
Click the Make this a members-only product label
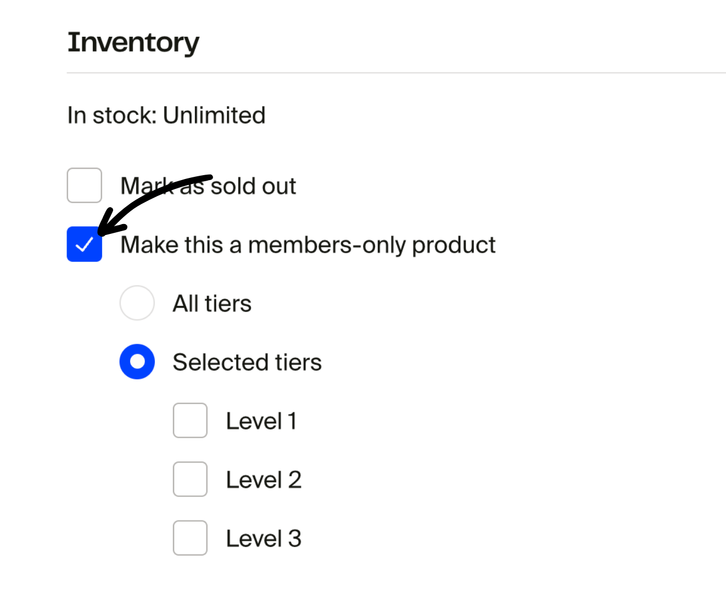coord(308,245)
